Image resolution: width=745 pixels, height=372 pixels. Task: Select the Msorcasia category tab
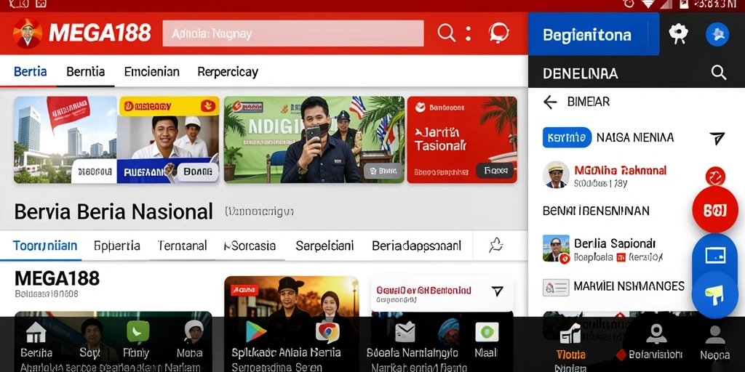(250, 246)
